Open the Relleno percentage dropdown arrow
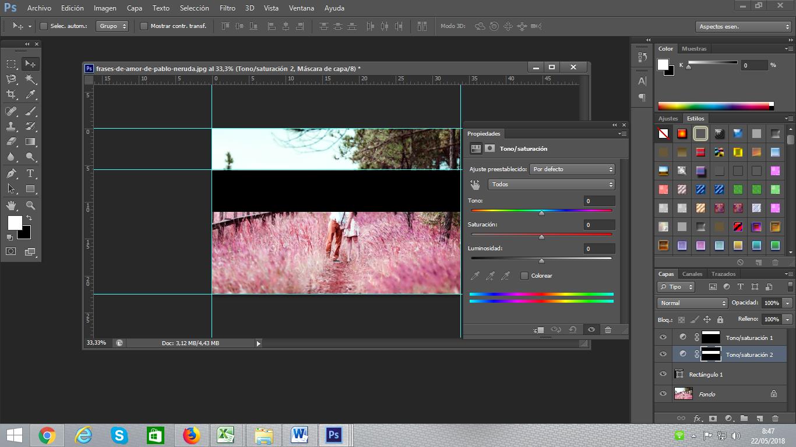 coord(788,320)
